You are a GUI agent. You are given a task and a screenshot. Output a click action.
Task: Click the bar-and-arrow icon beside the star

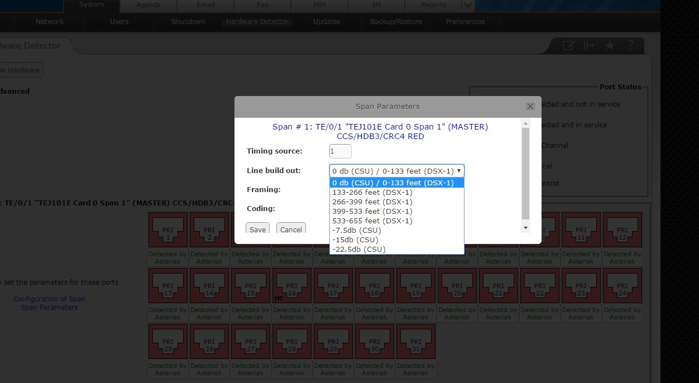click(588, 46)
